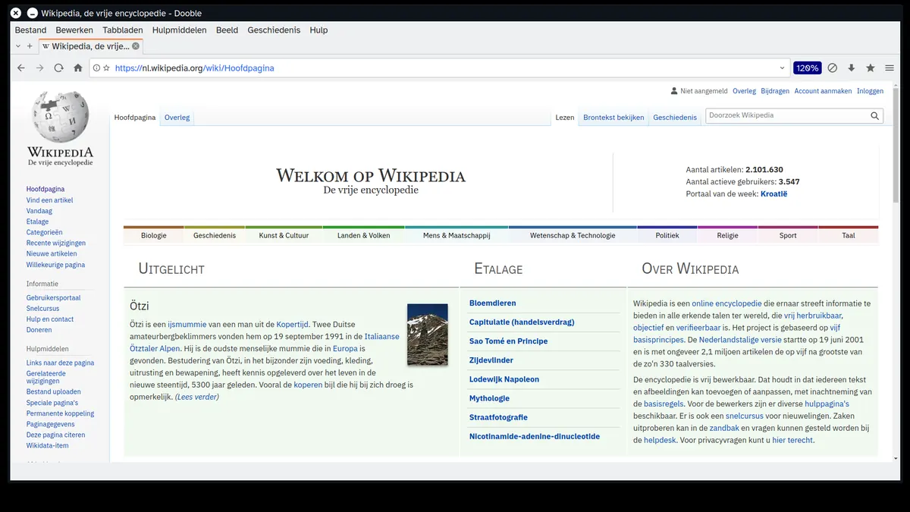The image size is (910, 512).
Task: Follow the Kroatië portal link
Action: point(773,194)
